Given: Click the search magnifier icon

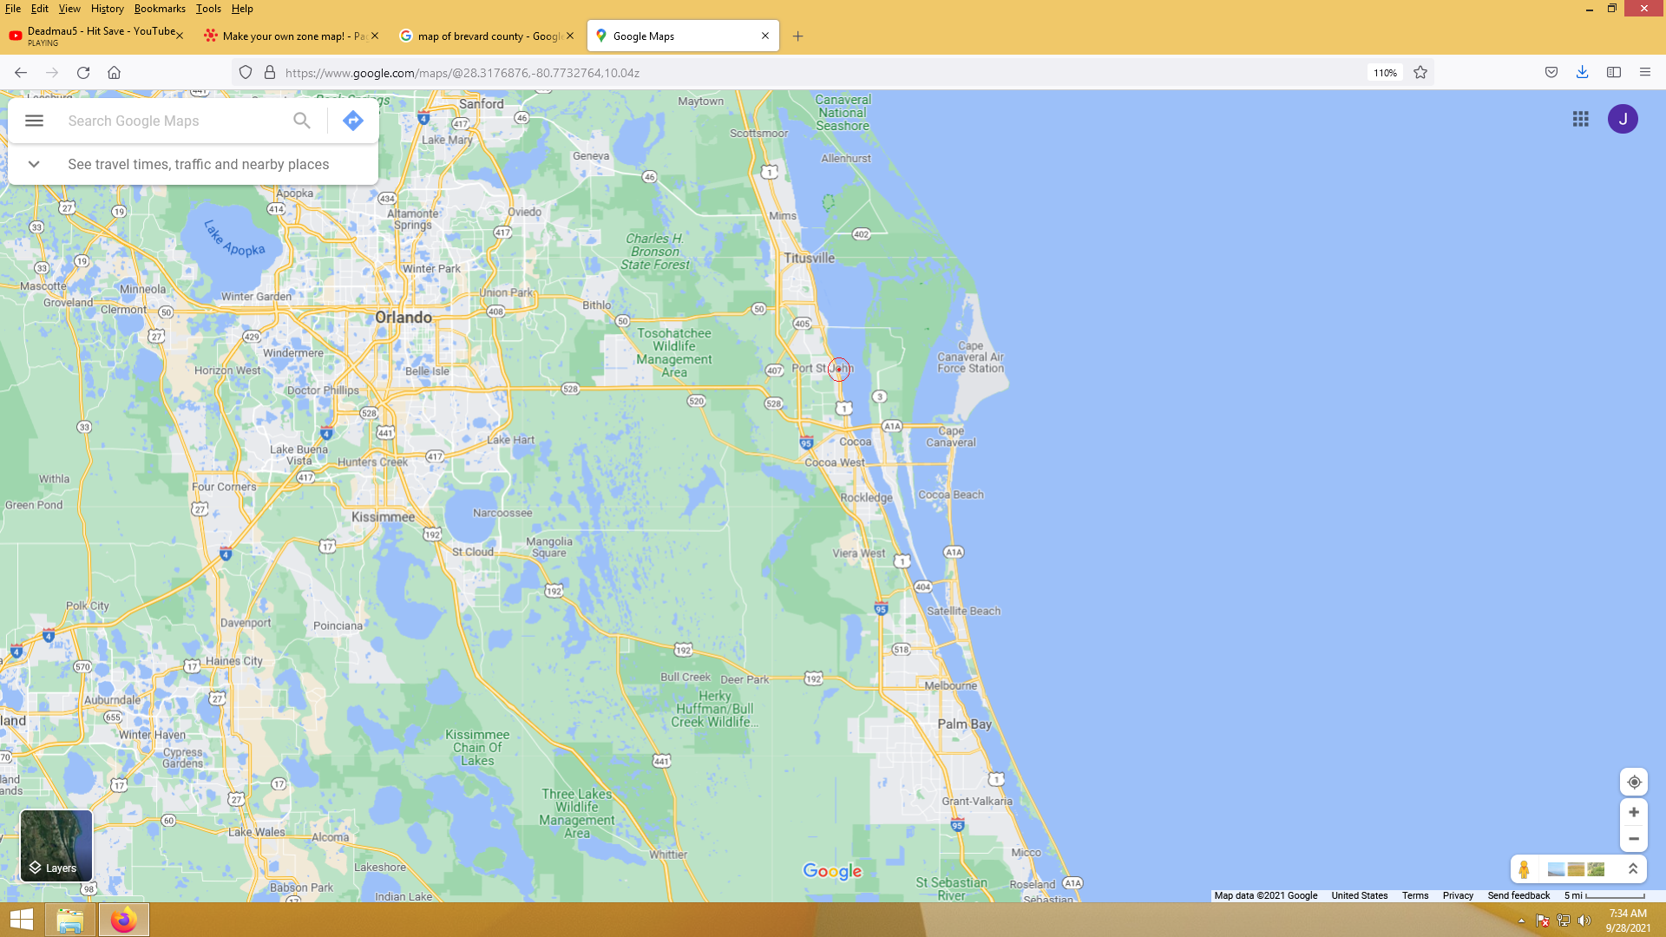Looking at the screenshot, I should (301, 121).
